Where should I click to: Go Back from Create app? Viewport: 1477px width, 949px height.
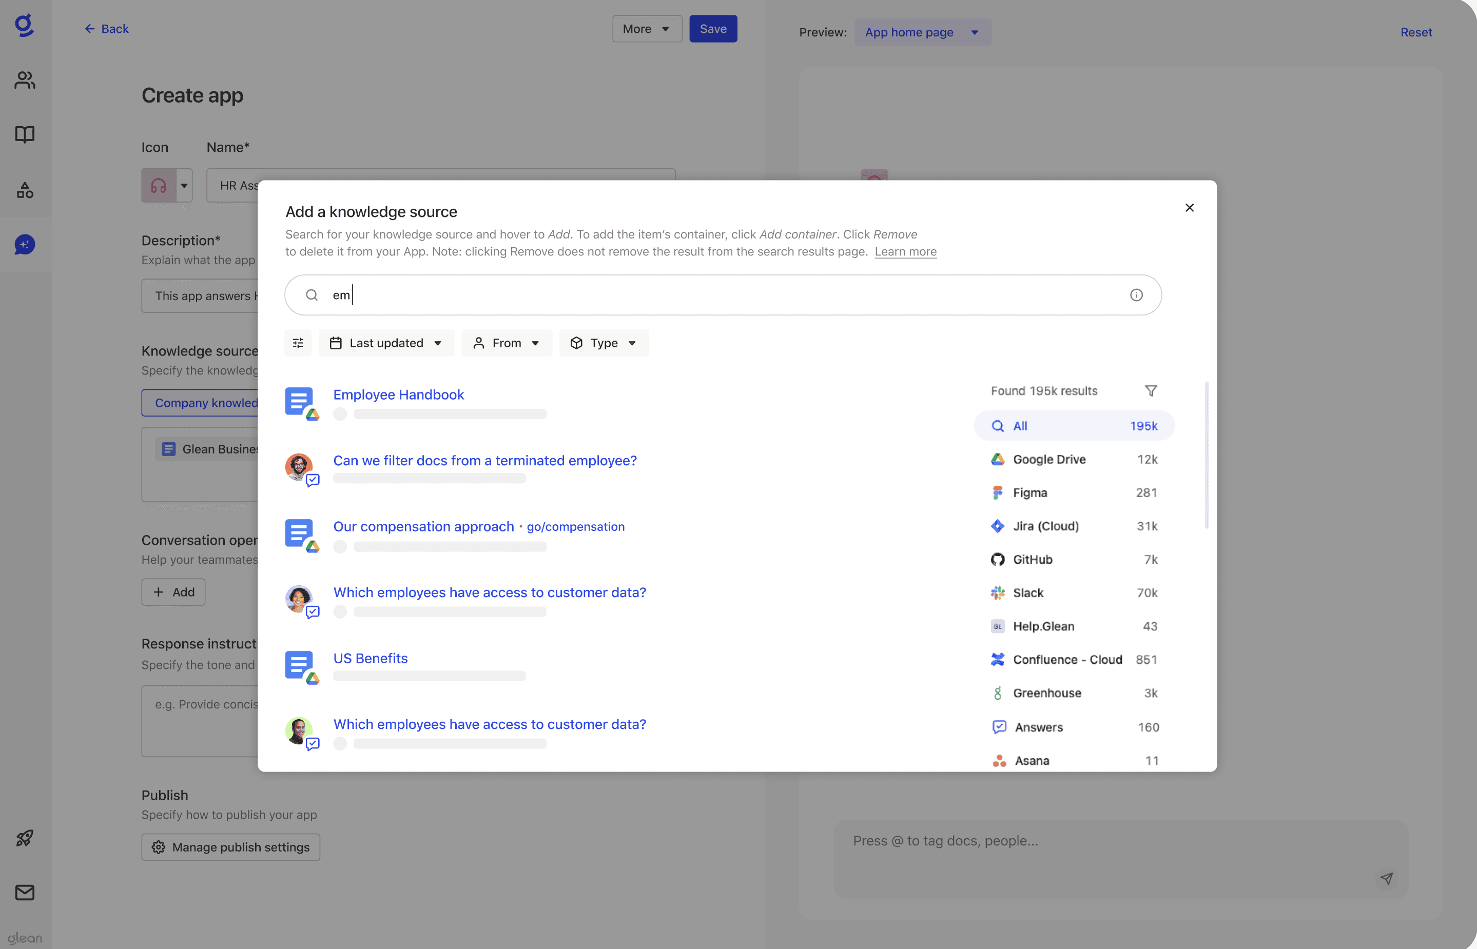[x=107, y=29]
